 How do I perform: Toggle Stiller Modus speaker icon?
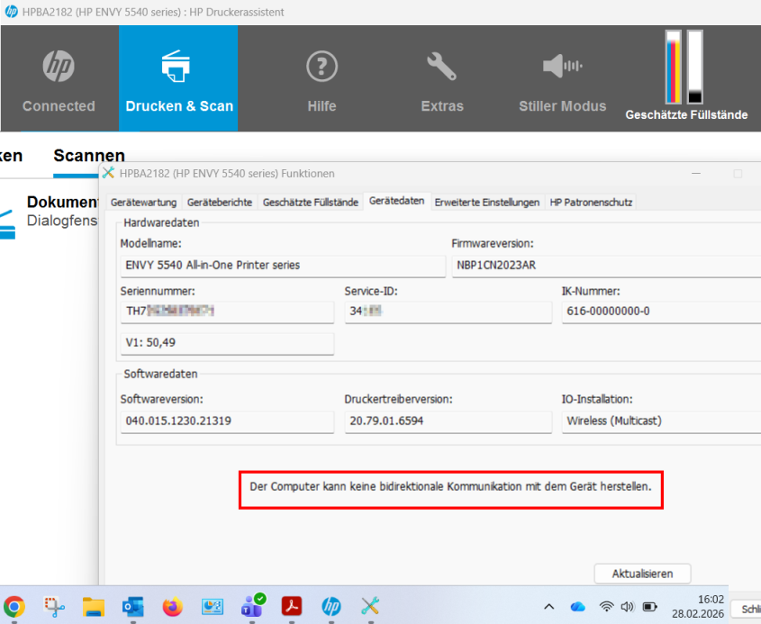[563, 66]
